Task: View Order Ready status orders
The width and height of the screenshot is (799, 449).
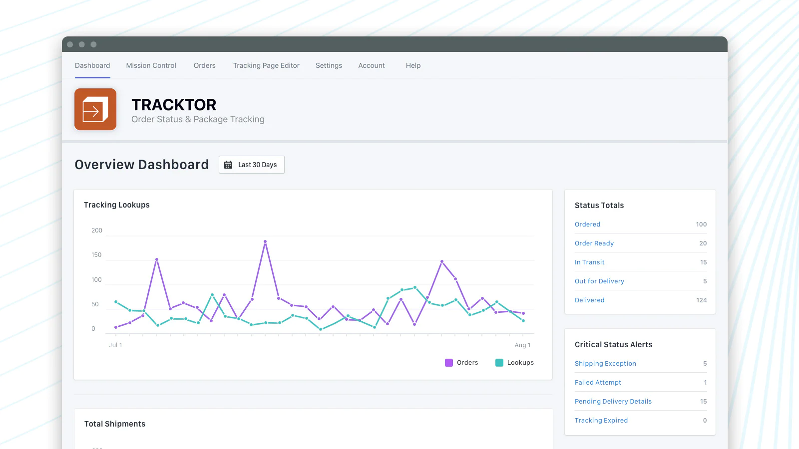Action: click(594, 243)
